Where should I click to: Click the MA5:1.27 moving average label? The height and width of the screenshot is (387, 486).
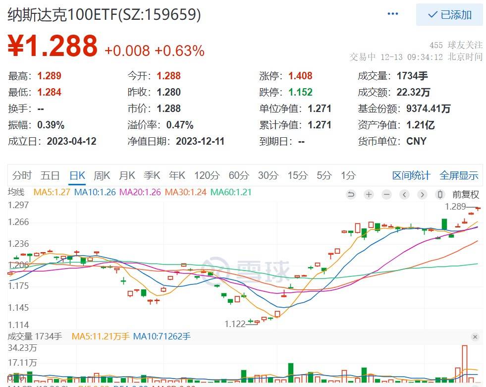tap(52, 192)
